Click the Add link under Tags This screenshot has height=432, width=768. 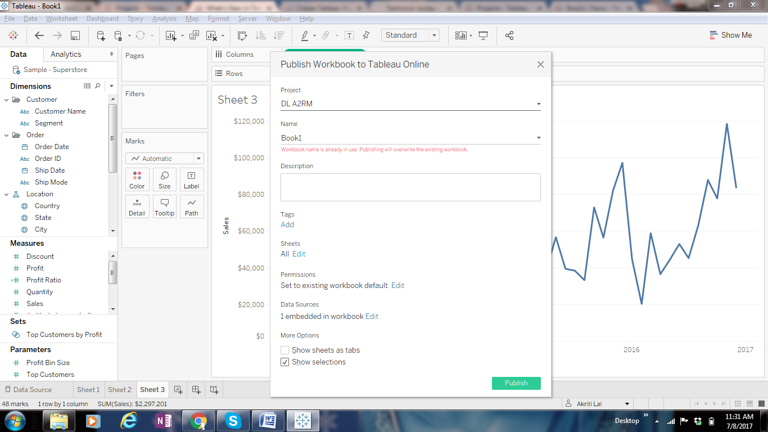[x=287, y=224]
